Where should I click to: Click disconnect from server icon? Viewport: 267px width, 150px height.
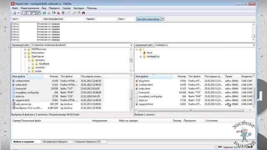(x=58, y=13)
